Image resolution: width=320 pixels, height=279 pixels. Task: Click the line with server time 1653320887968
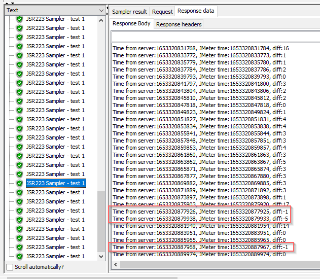click(x=200, y=247)
